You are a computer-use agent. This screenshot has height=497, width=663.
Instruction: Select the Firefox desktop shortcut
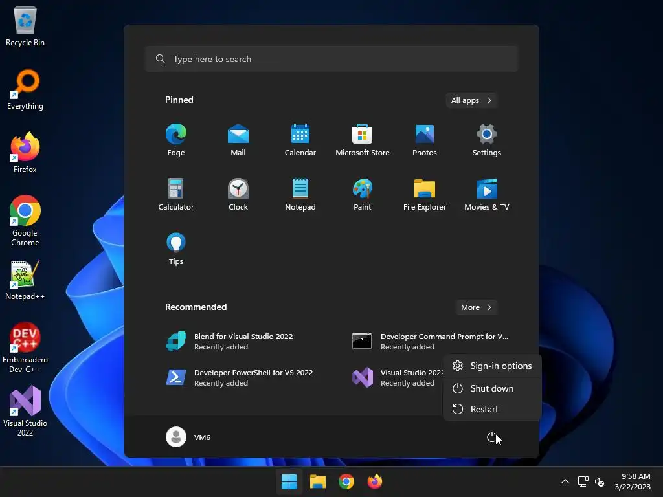25,153
